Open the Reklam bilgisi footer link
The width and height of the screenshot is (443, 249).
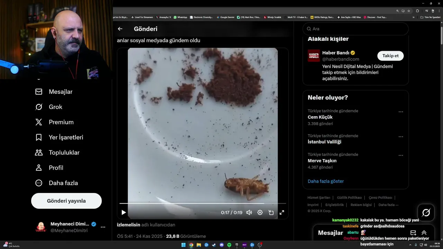click(x=361, y=205)
